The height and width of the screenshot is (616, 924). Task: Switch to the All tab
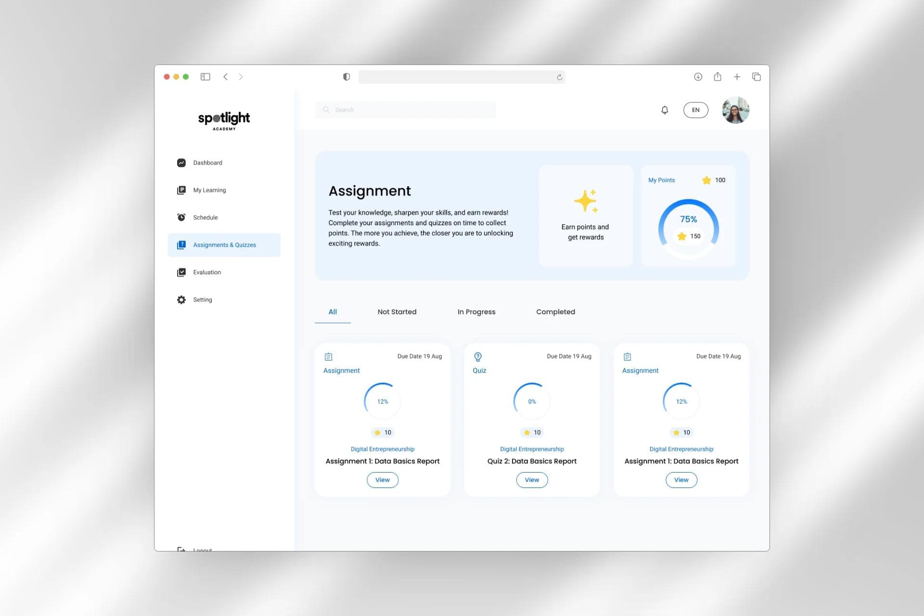333,312
